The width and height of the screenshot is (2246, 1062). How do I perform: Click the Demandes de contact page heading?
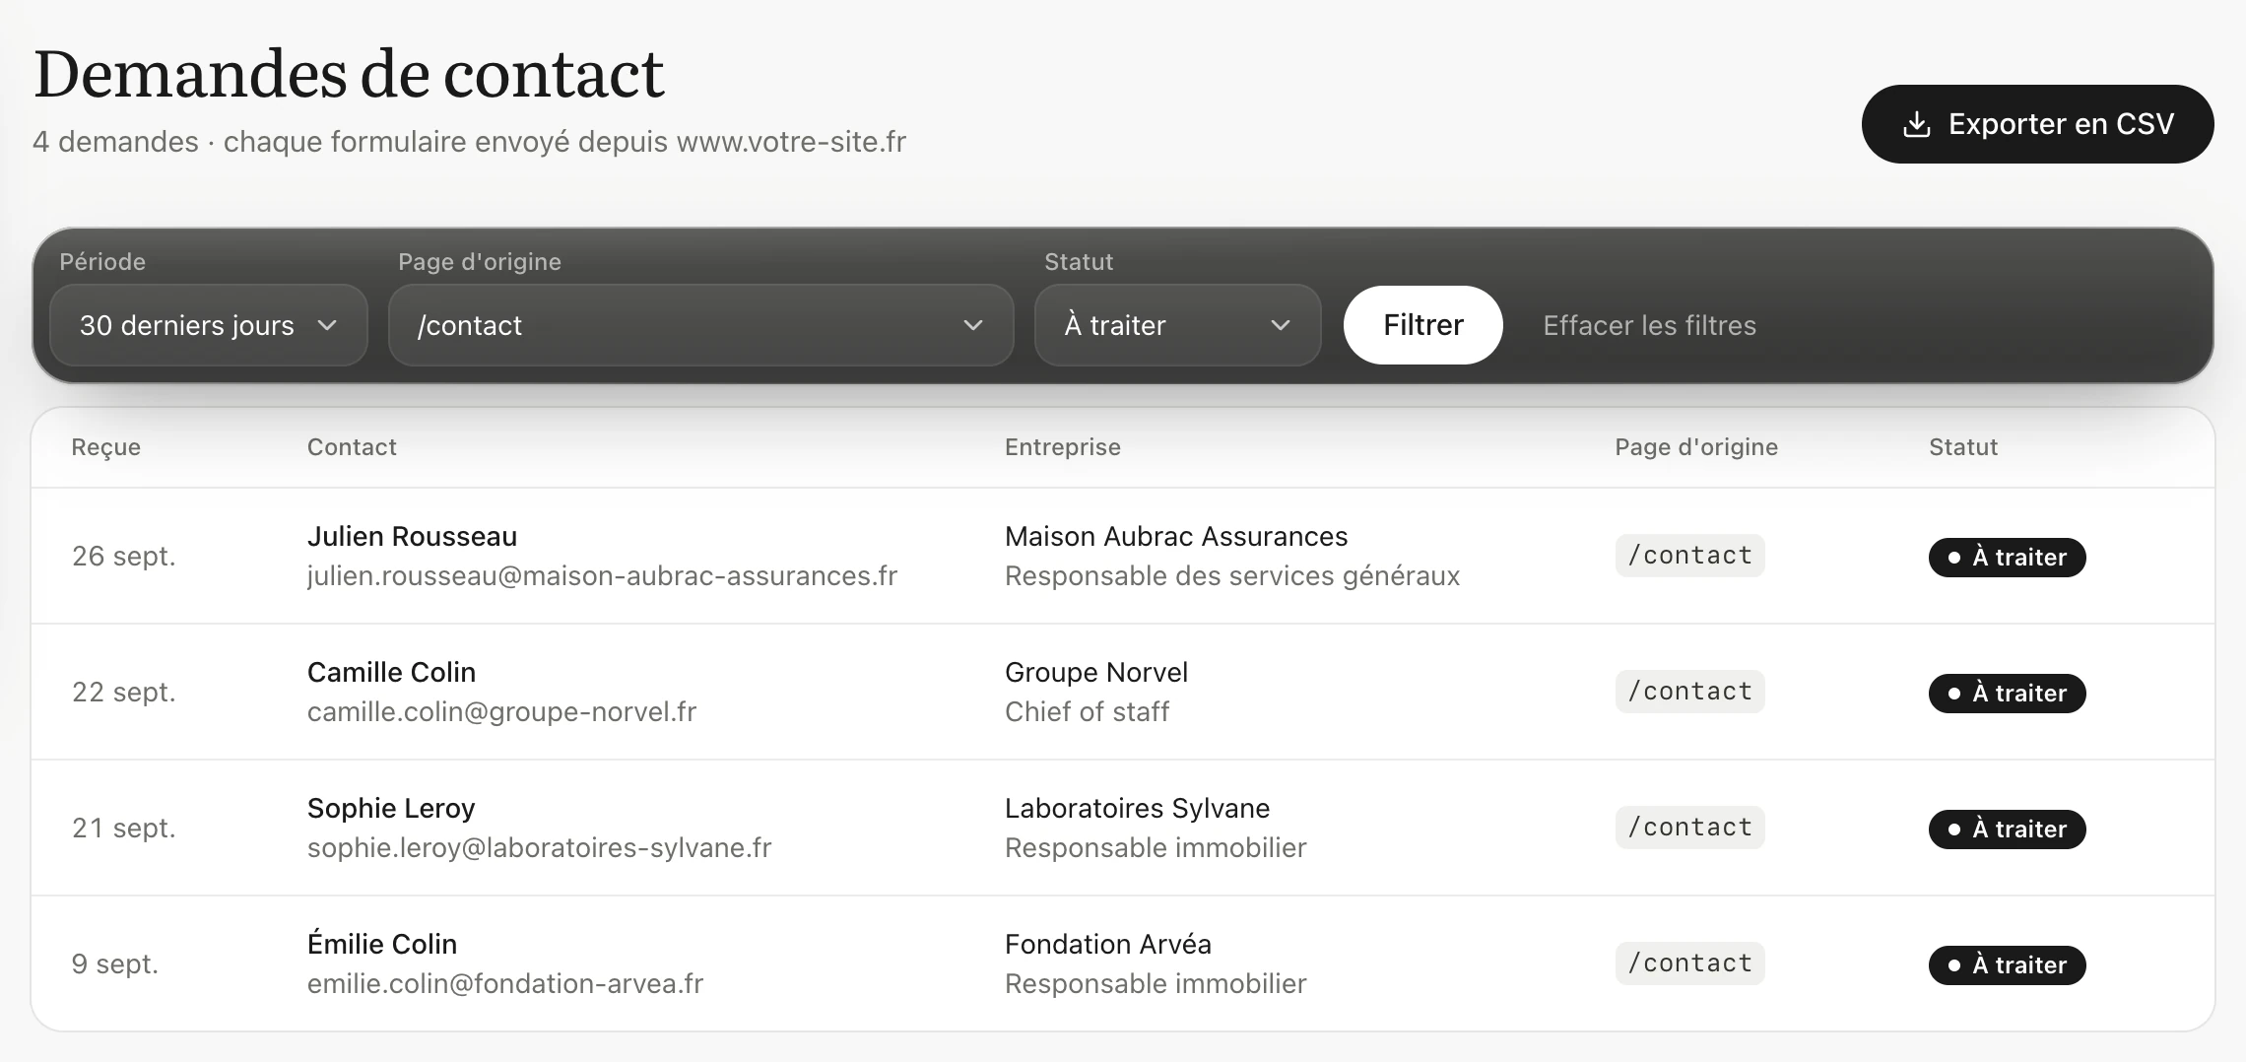pos(349,74)
